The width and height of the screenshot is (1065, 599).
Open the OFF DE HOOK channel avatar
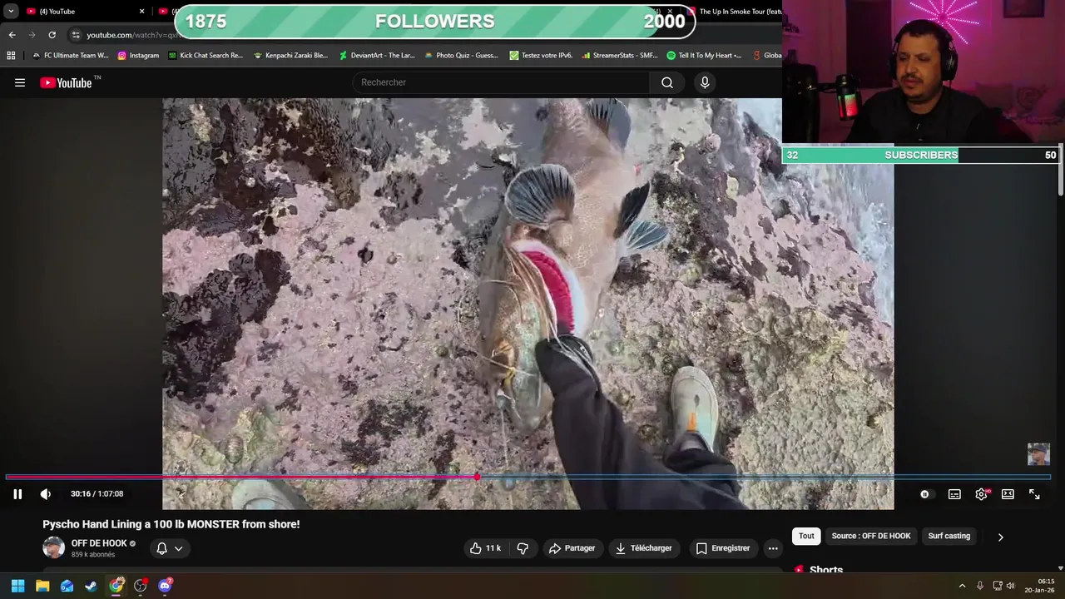point(53,547)
